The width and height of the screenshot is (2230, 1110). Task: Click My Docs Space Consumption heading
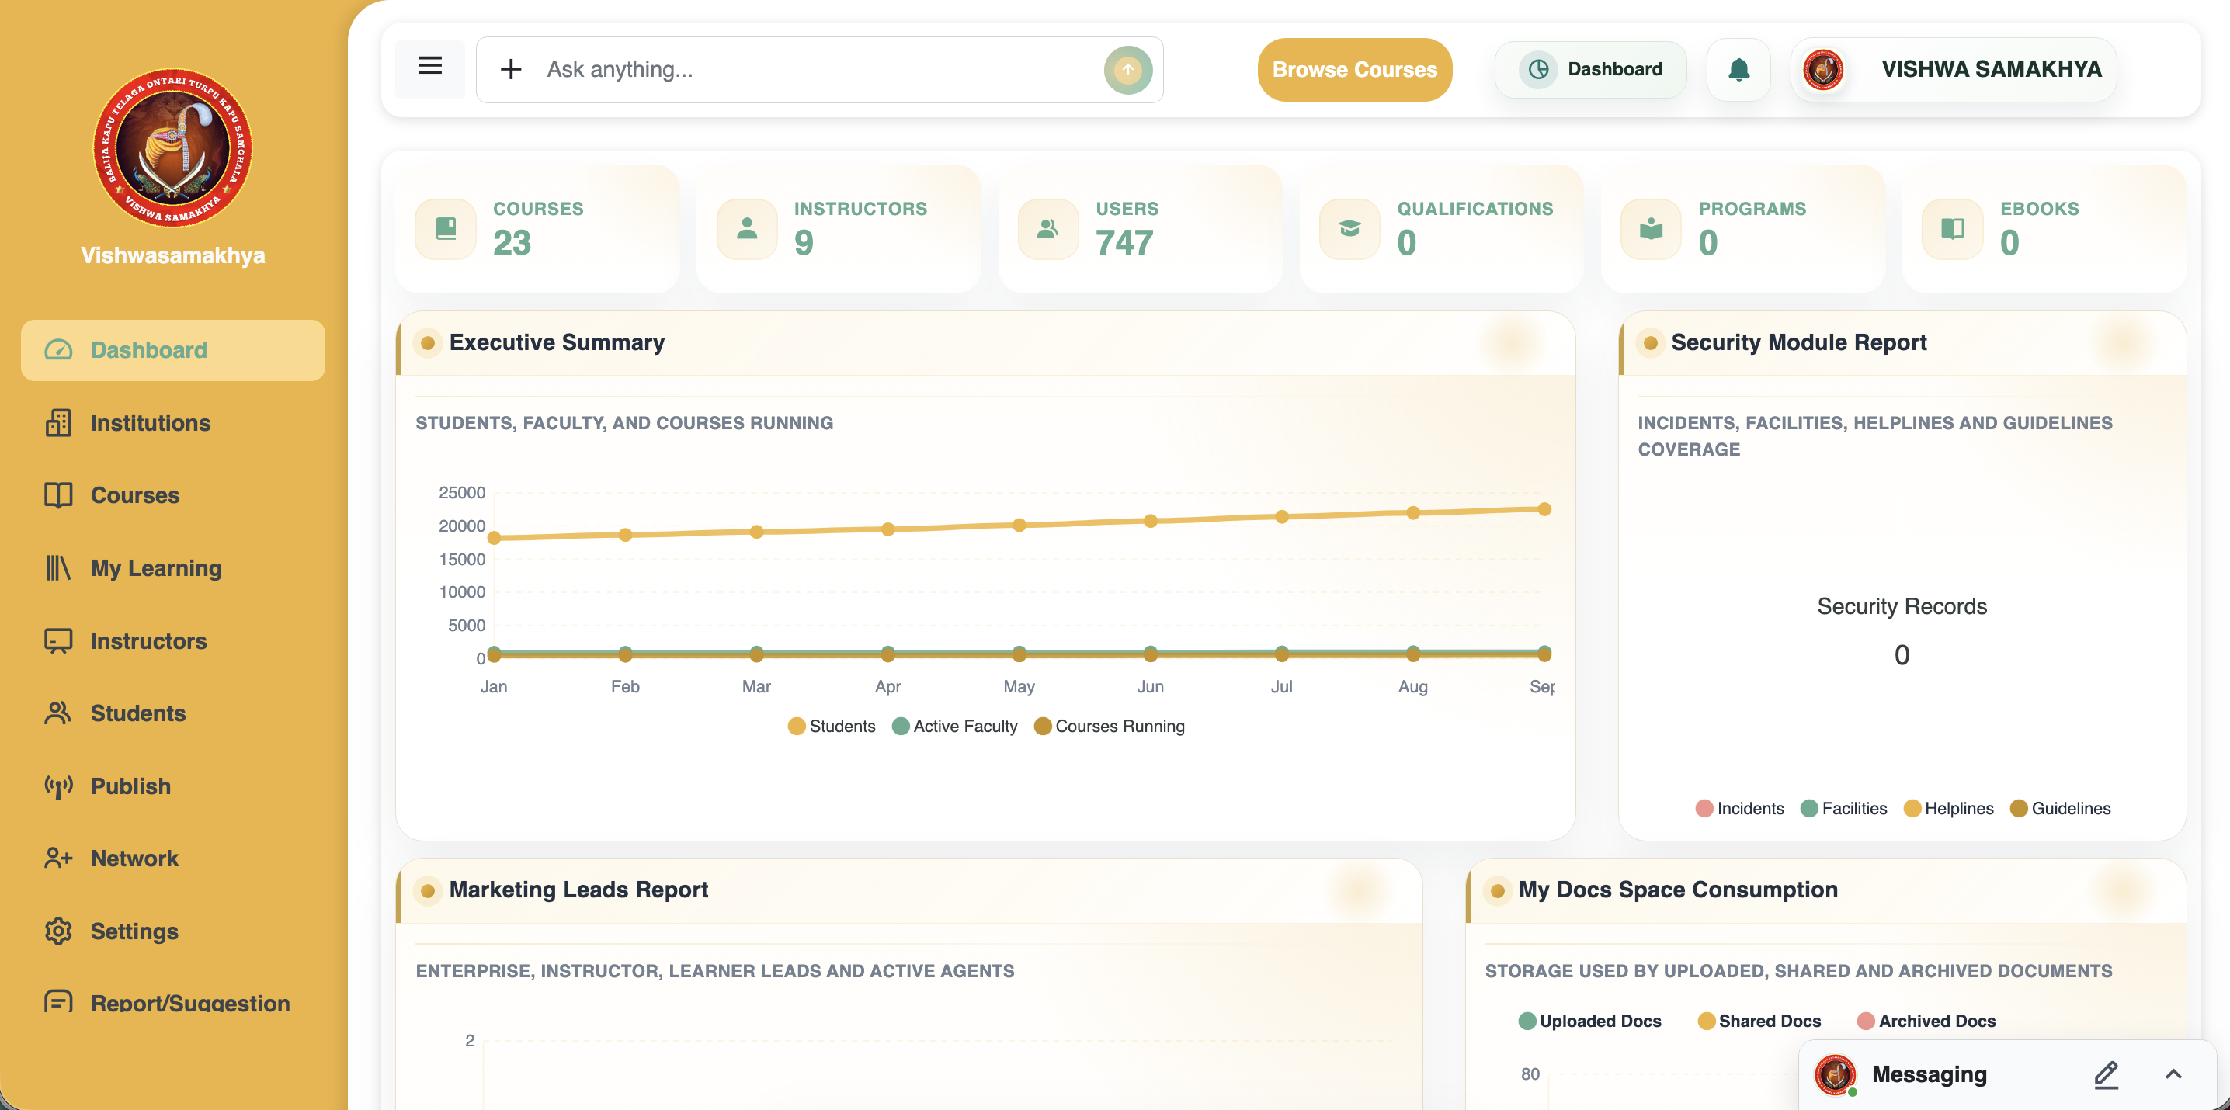coord(1678,890)
